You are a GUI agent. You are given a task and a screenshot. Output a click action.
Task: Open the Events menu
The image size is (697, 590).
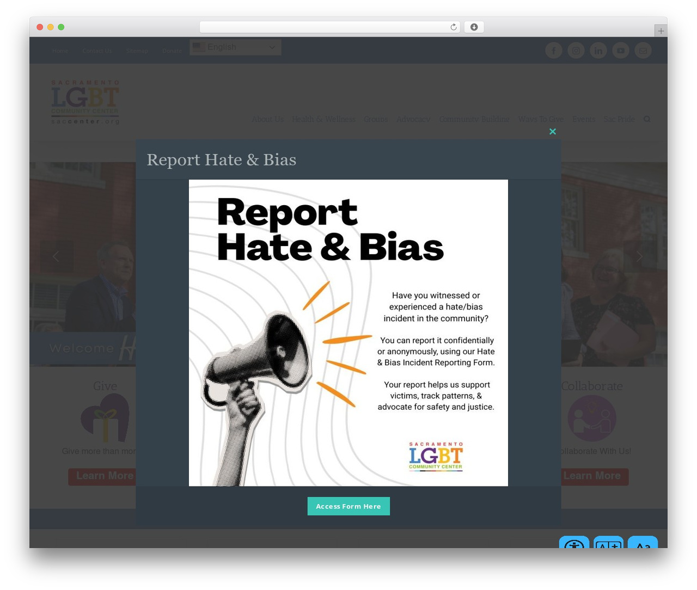pyautogui.click(x=584, y=119)
